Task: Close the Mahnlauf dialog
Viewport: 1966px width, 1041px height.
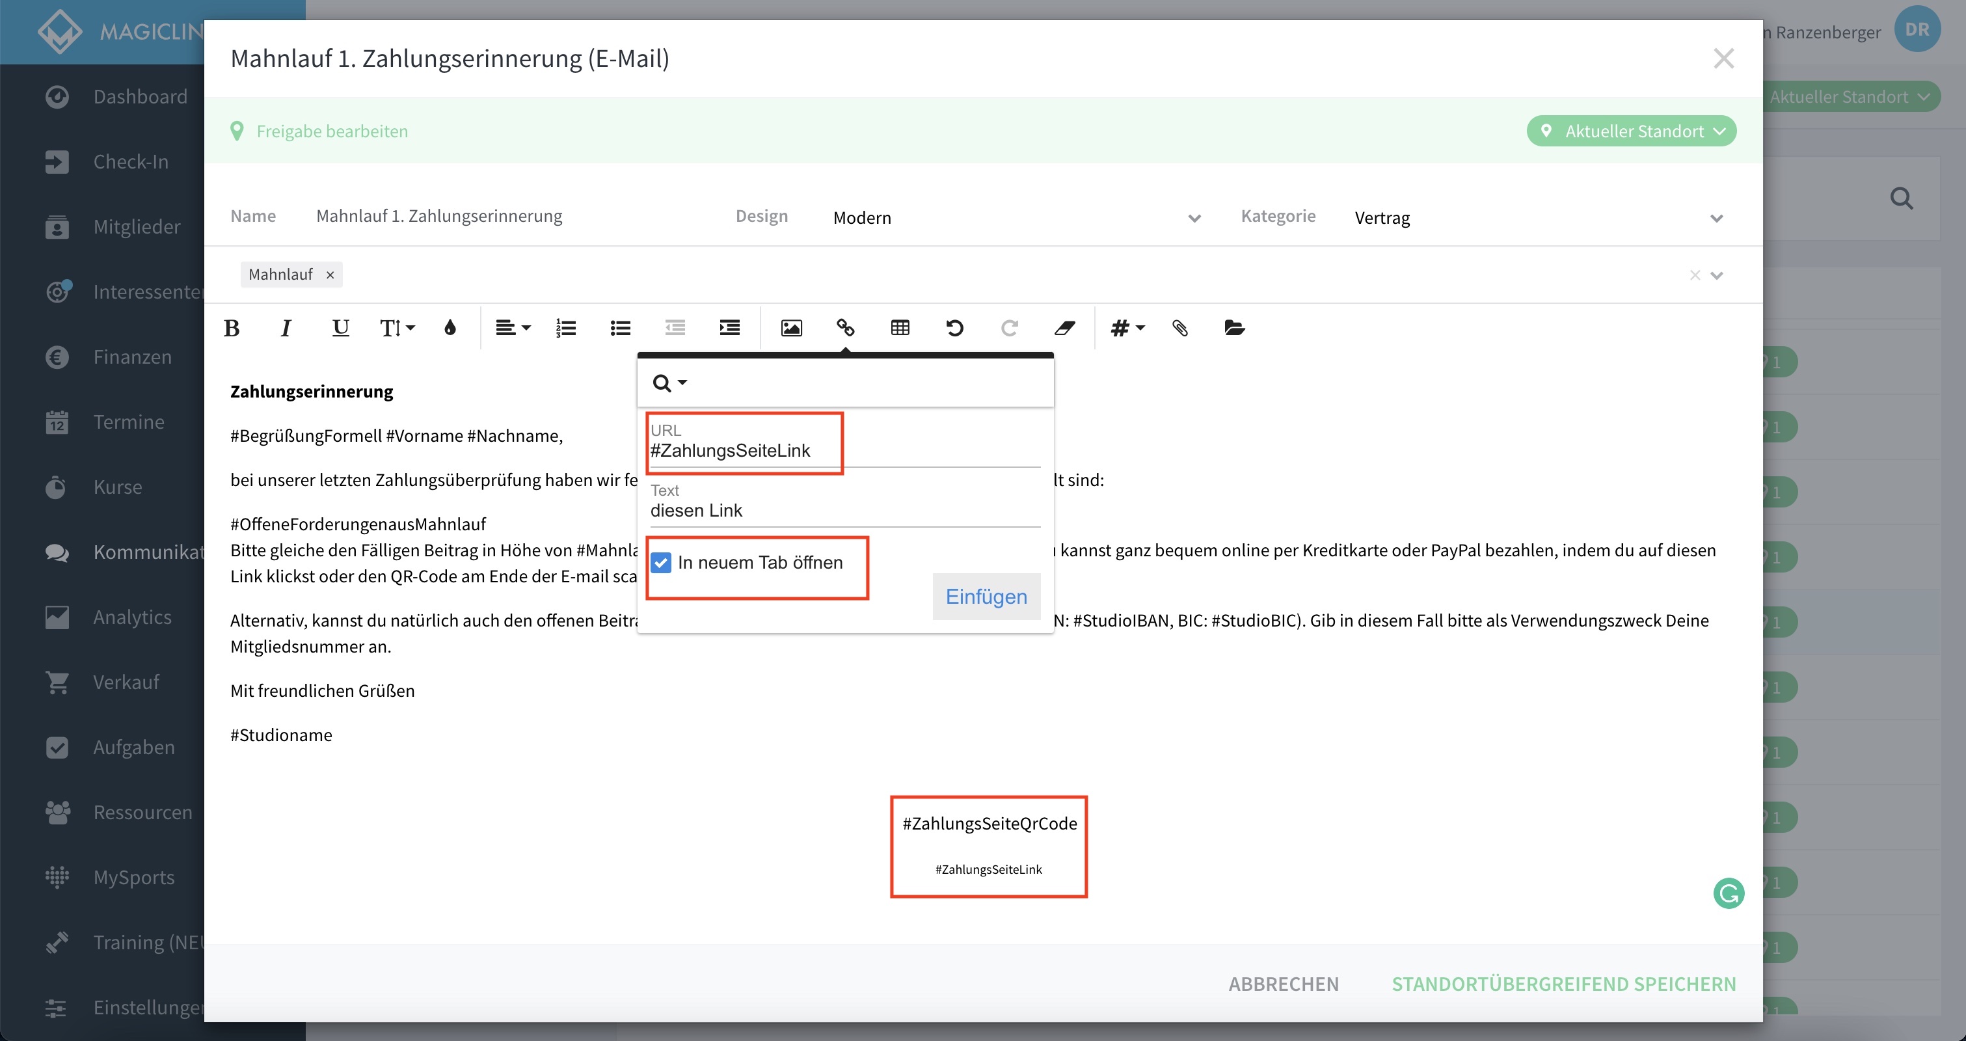Action: pyautogui.click(x=1723, y=59)
